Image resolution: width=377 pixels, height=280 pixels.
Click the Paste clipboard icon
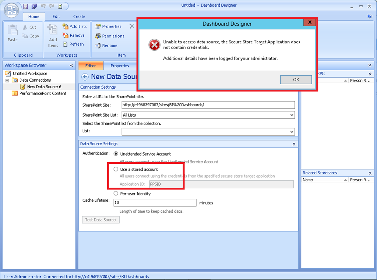(13, 30)
